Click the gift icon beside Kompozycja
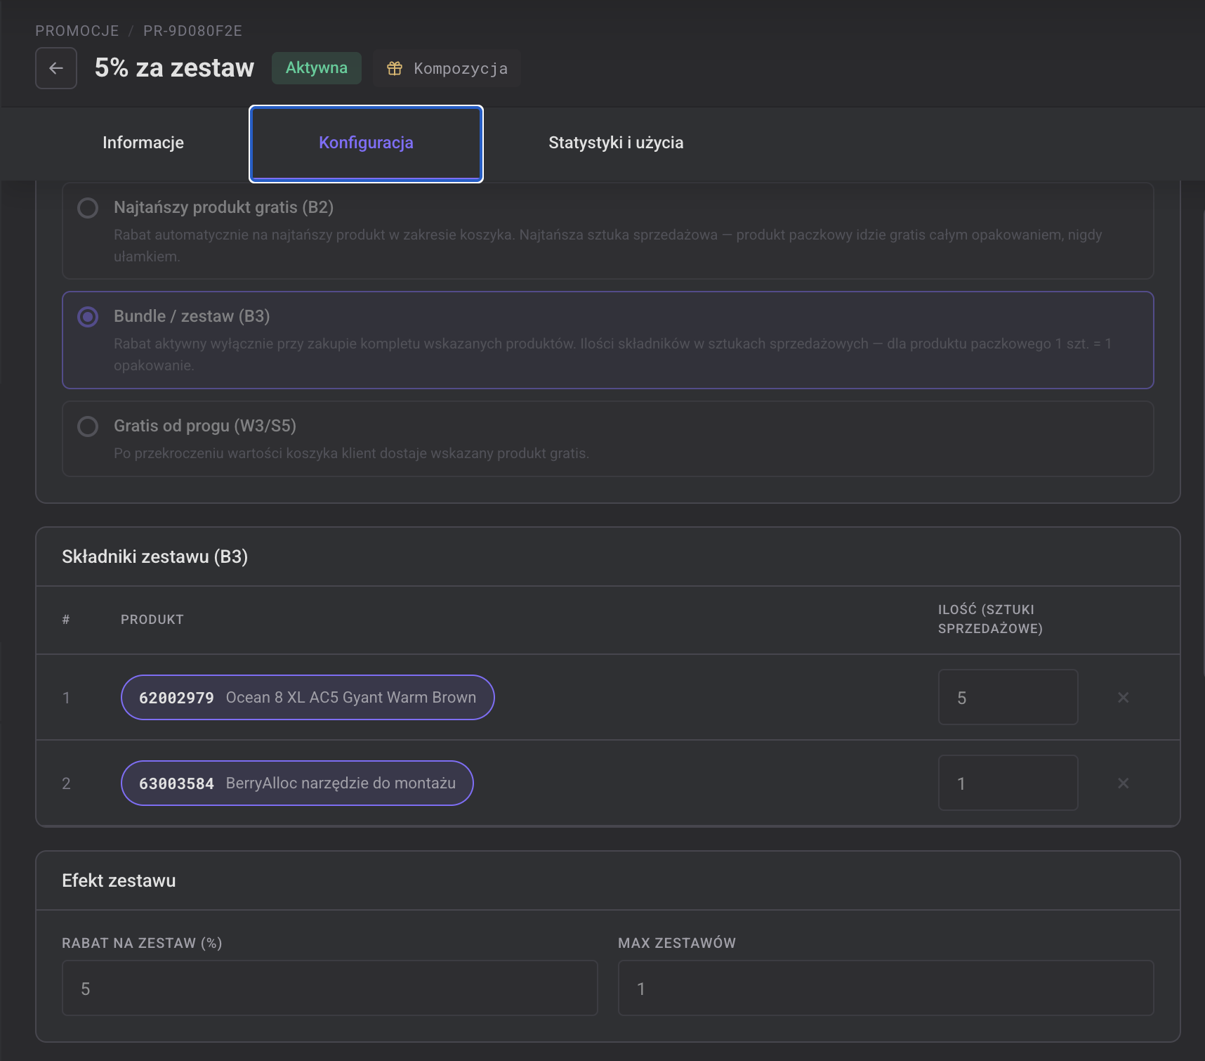 point(395,68)
